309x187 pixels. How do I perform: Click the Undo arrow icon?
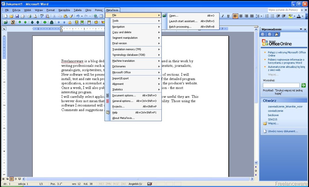78,16
